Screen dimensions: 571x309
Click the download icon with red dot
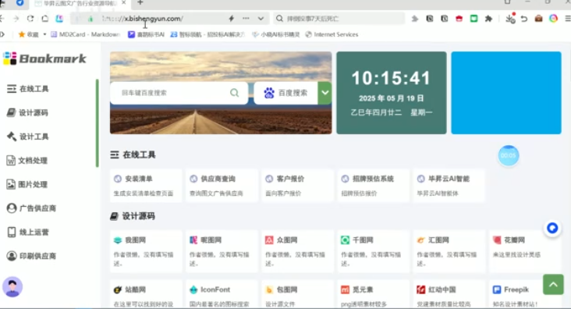(x=510, y=18)
